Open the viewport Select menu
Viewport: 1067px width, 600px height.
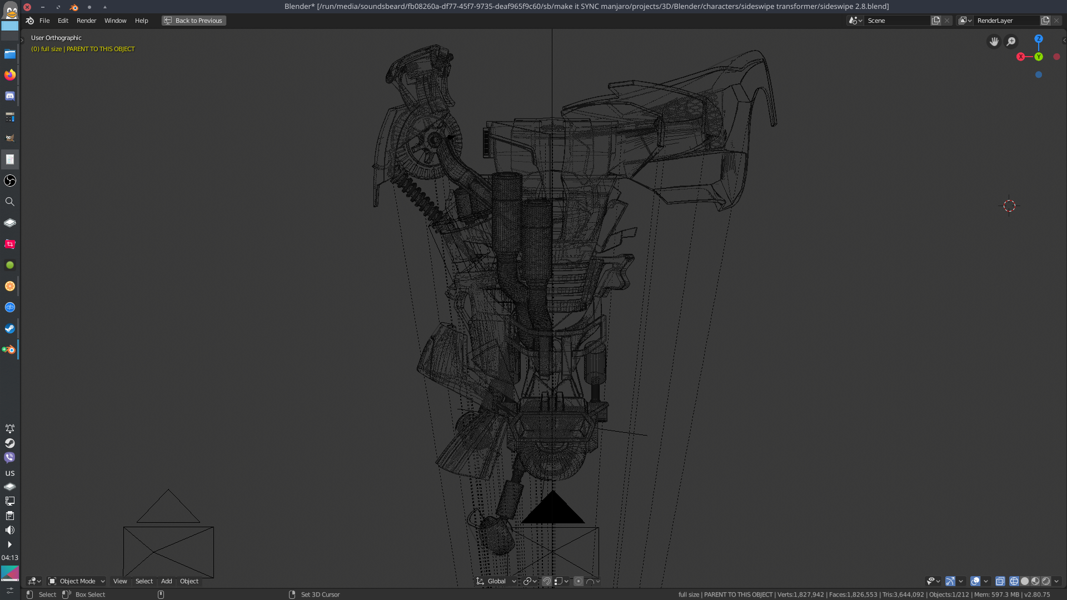pyautogui.click(x=144, y=581)
